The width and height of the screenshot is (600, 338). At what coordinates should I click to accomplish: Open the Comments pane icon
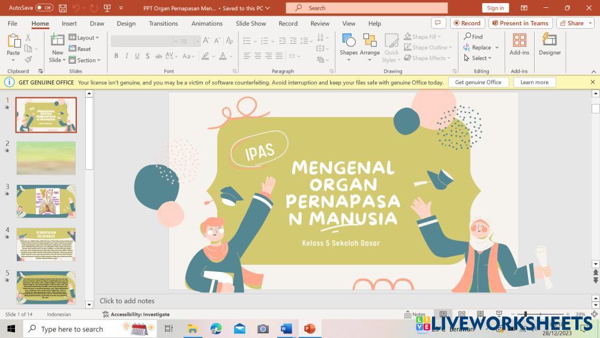[439, 23]
